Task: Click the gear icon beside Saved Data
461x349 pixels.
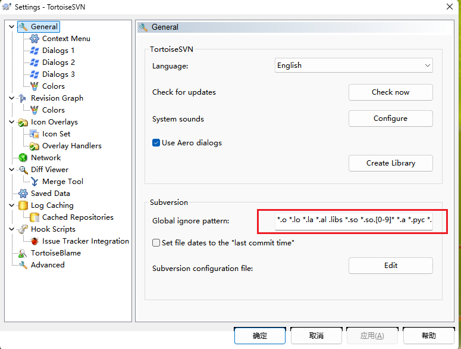Action: (x=23, y=194)
